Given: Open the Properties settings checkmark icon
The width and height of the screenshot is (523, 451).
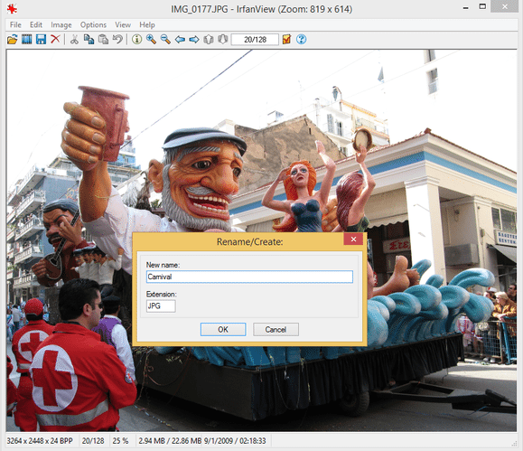Looking at the screenshot, I should (287, 40).
